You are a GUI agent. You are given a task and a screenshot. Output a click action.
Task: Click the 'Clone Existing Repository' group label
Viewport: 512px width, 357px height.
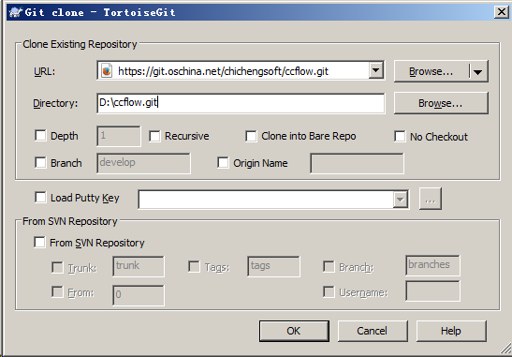pos(80,44)
